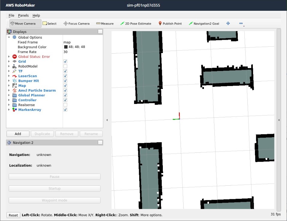Click the RobotModel display icon
This screenshot has width=287, height=221.
tap(14, 66)
